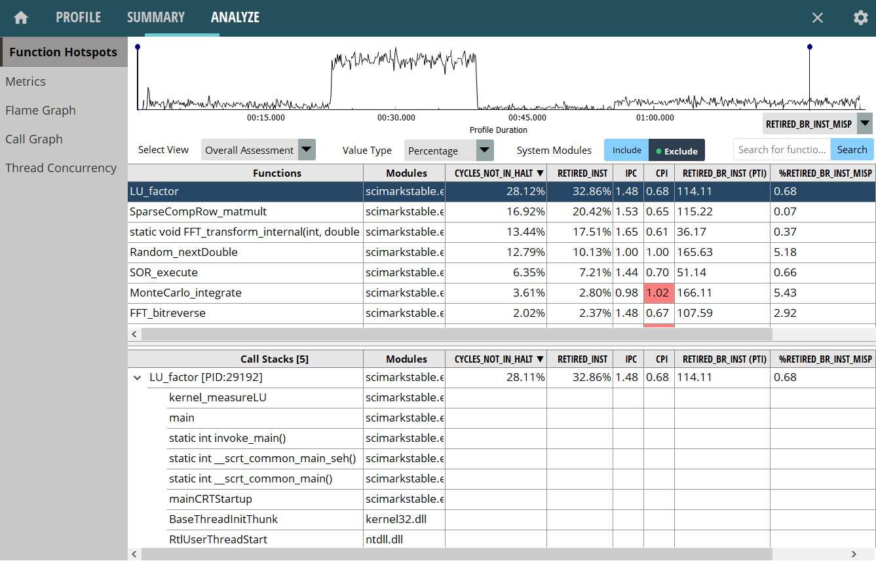Click the left scroll arrow of functions table
Image resolution: width=876 pixels, height=561 pixels.
point(134,334)
